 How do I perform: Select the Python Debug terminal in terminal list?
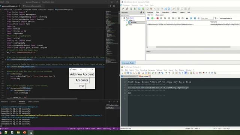click(x=112, y=105)
